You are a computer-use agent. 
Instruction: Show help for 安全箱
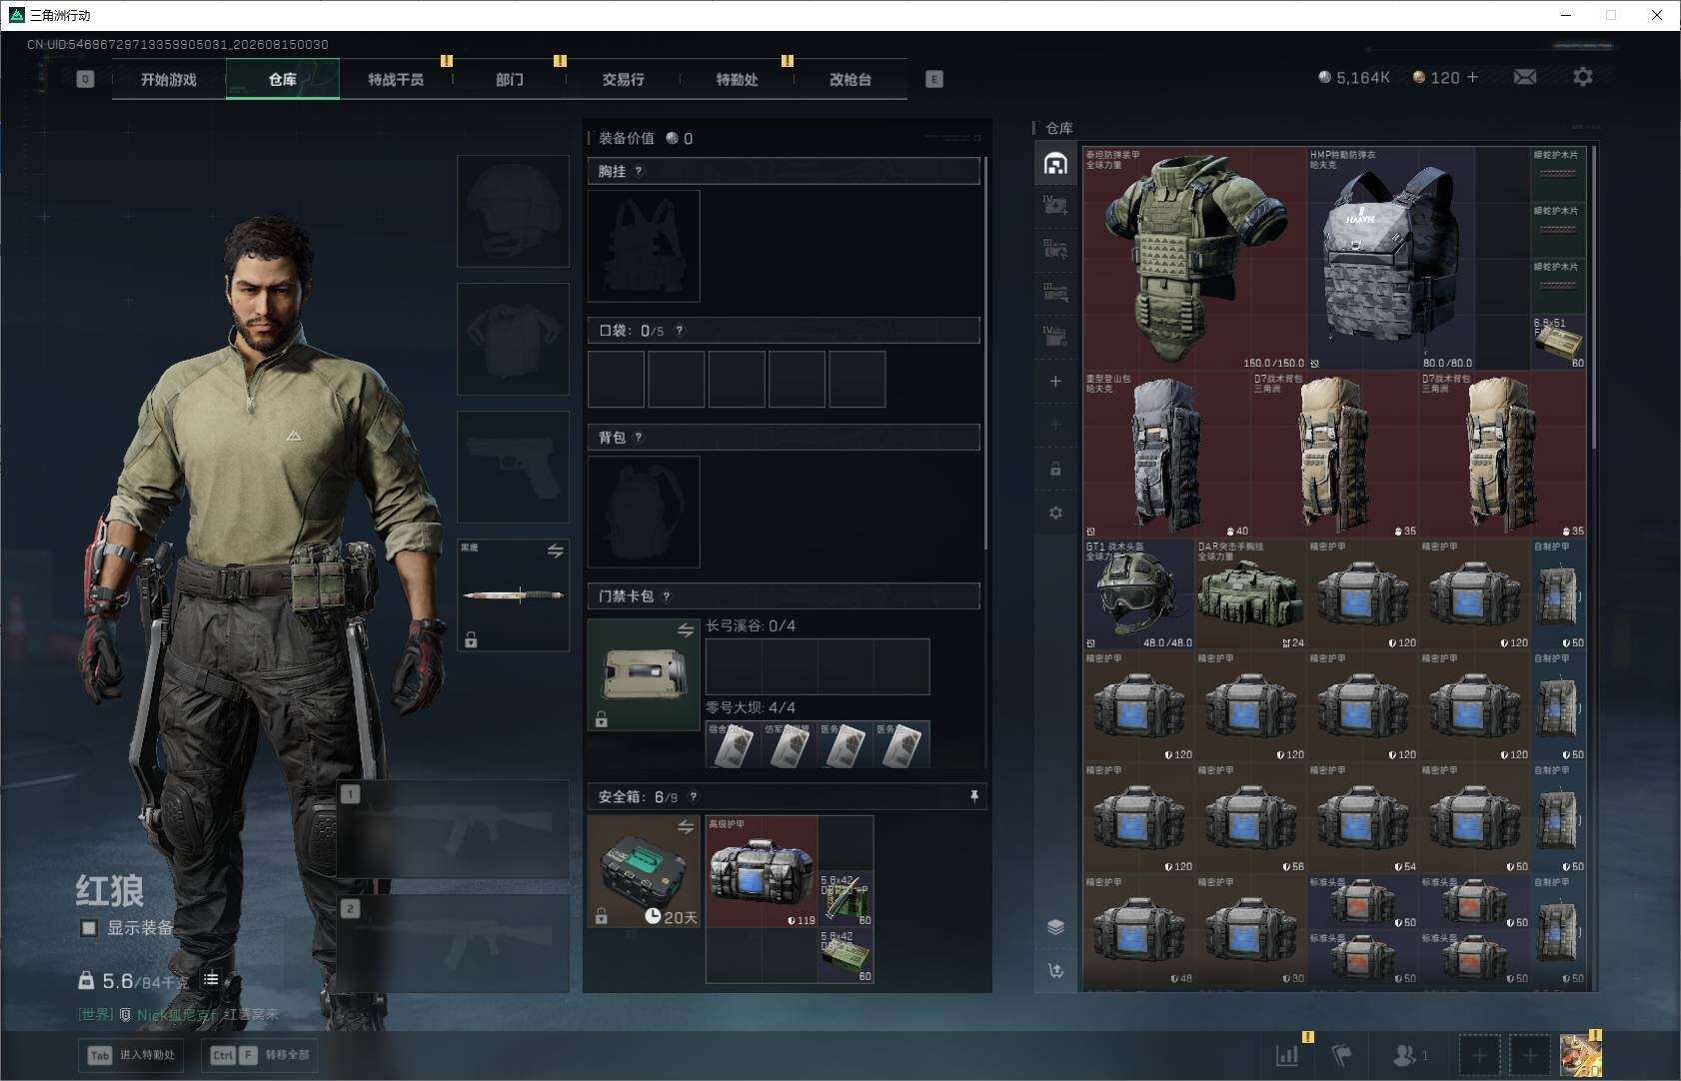(x=694, y=796)
